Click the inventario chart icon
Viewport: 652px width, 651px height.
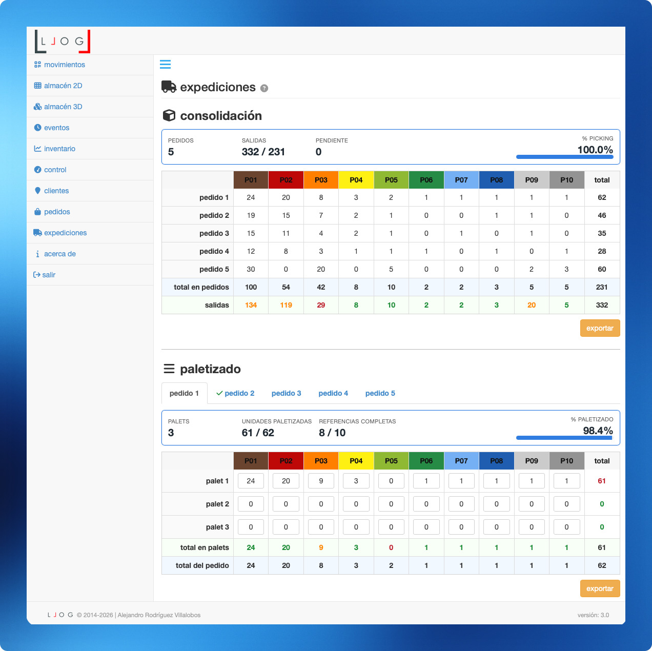pos(37,149)
